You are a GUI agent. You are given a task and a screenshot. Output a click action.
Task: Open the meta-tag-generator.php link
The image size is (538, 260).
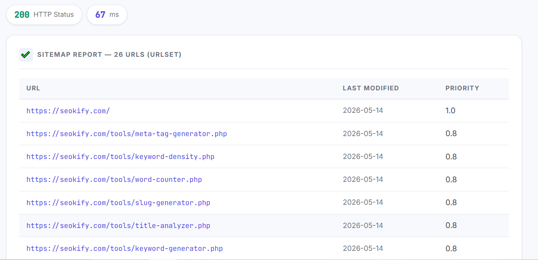(x=126, y=134)
